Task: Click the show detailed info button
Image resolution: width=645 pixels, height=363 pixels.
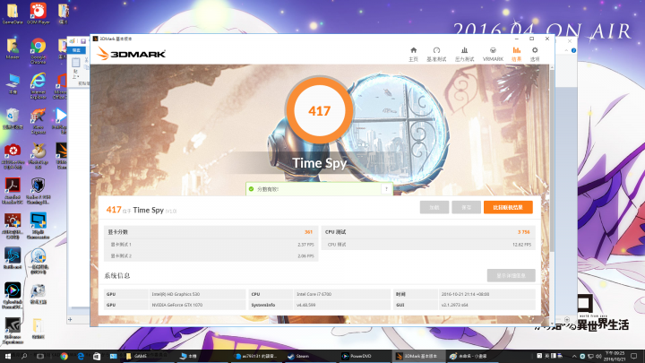Action: tap(511, 275)
